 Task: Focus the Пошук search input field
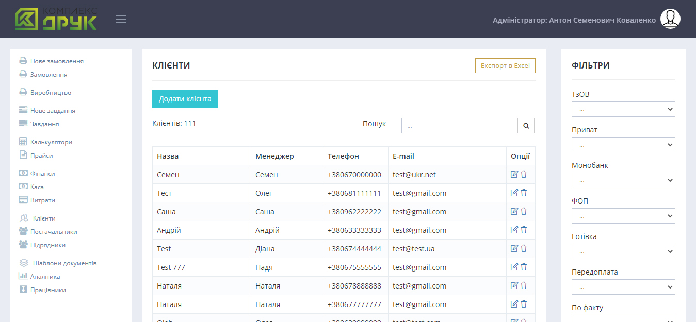459,126
